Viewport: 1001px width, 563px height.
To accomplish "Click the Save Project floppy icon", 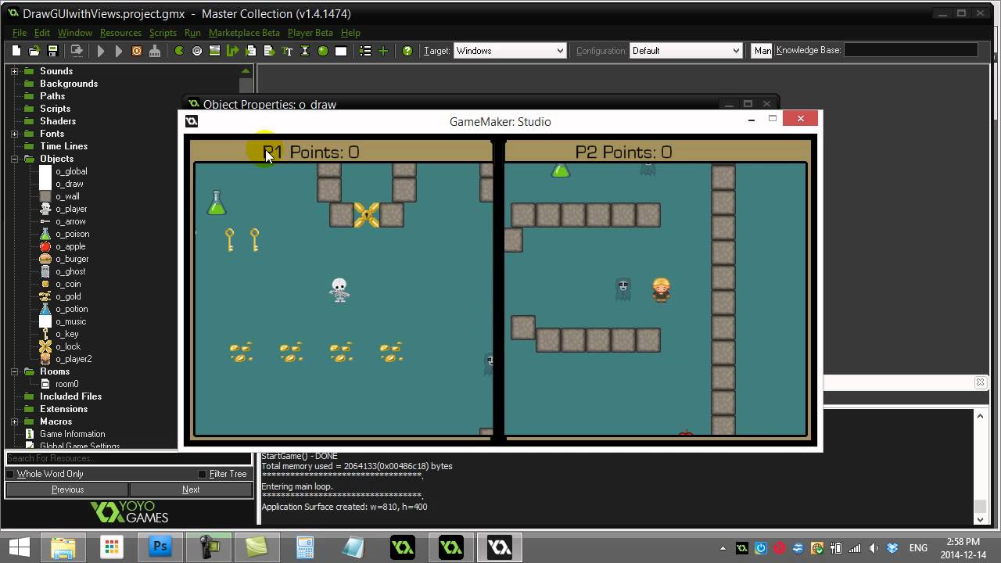I will coord(52,51).
